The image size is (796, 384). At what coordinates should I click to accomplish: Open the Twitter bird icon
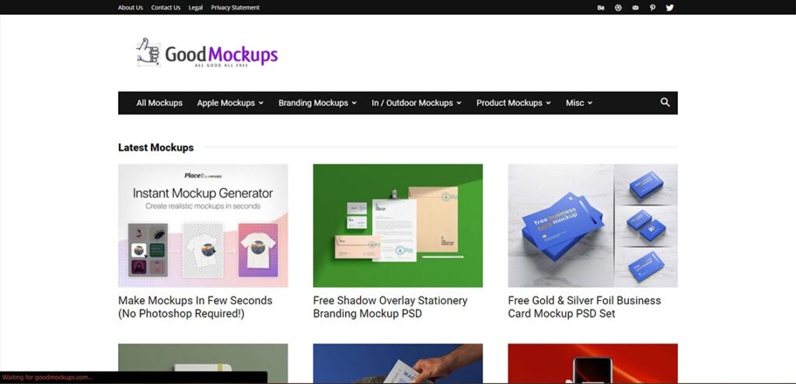point(669,8)
